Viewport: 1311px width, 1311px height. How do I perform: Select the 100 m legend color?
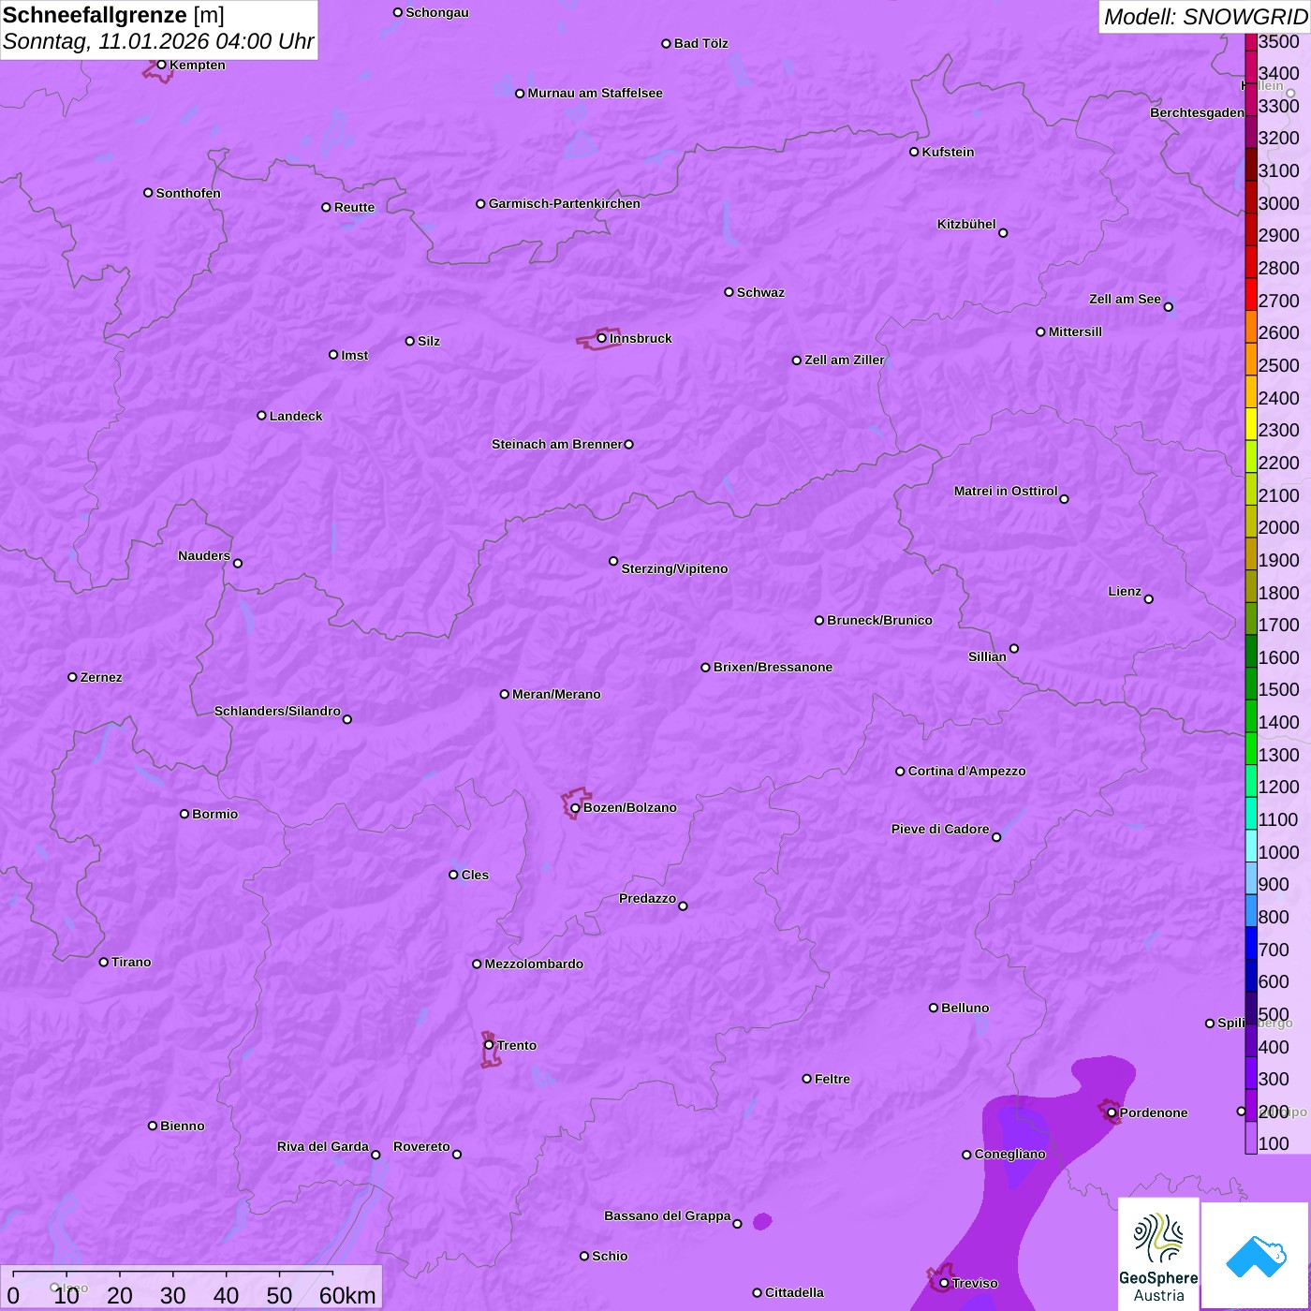tap(1251, 1138)
